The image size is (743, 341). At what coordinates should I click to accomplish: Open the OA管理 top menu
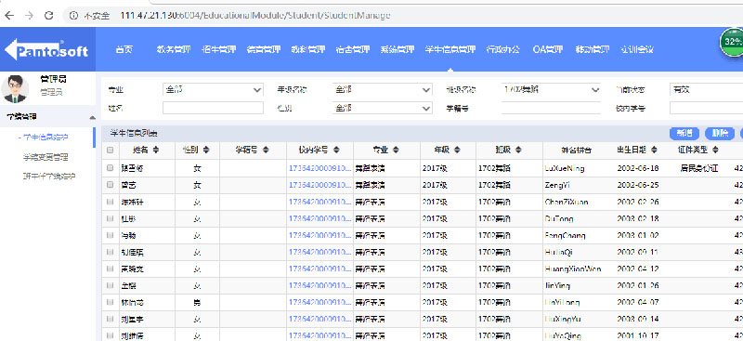[547, 49]
